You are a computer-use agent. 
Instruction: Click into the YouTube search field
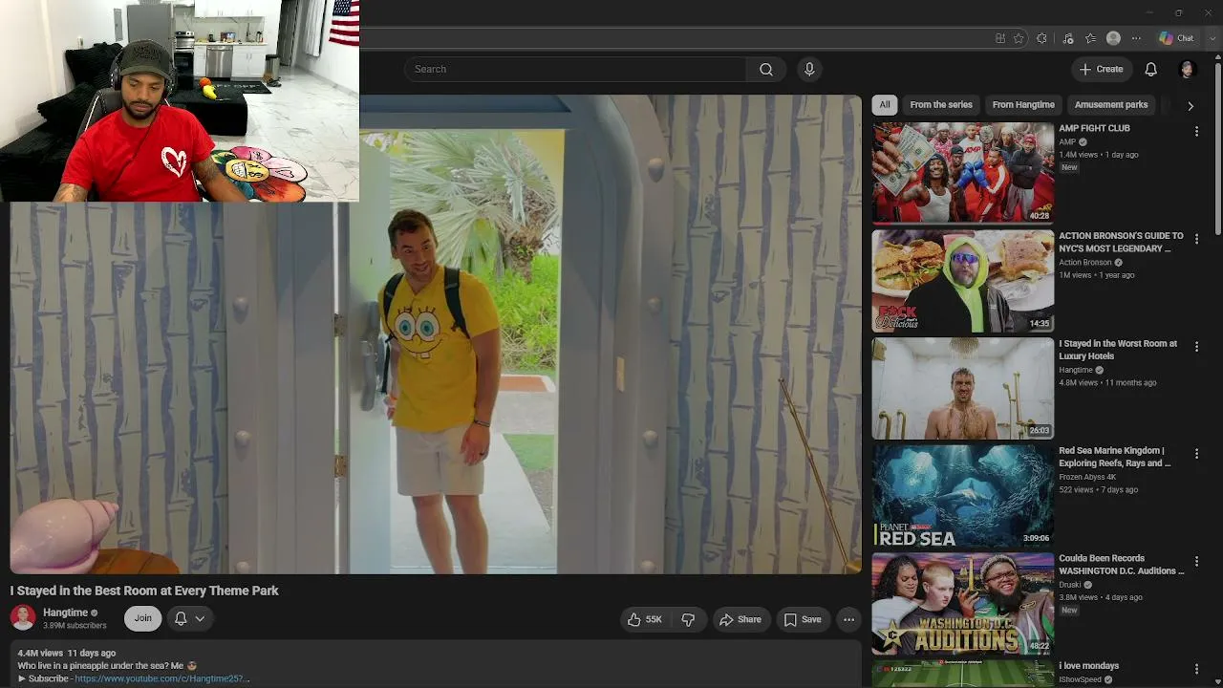click(576, 69)
